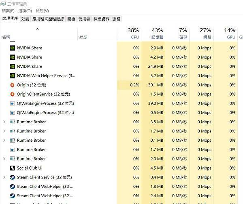243x204 pixels.
Task: Click the 5.2 MB memory value
Action: pyautogui.click(x=157, y=76)
